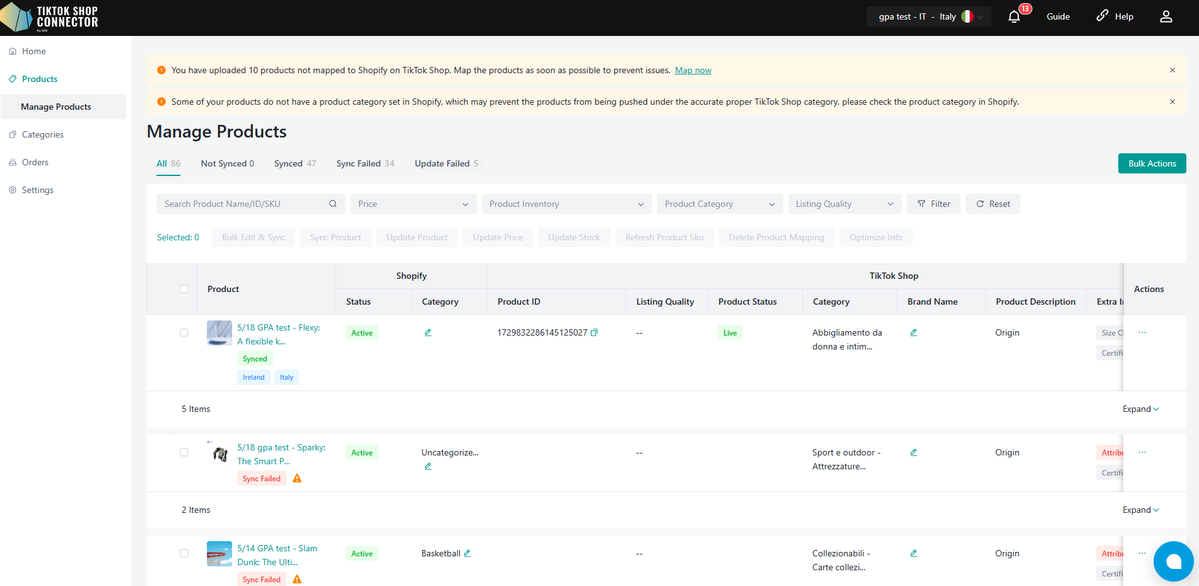Go to Home in the sidebar
This screenshot has width=1199, height=586.
(34, 51)
